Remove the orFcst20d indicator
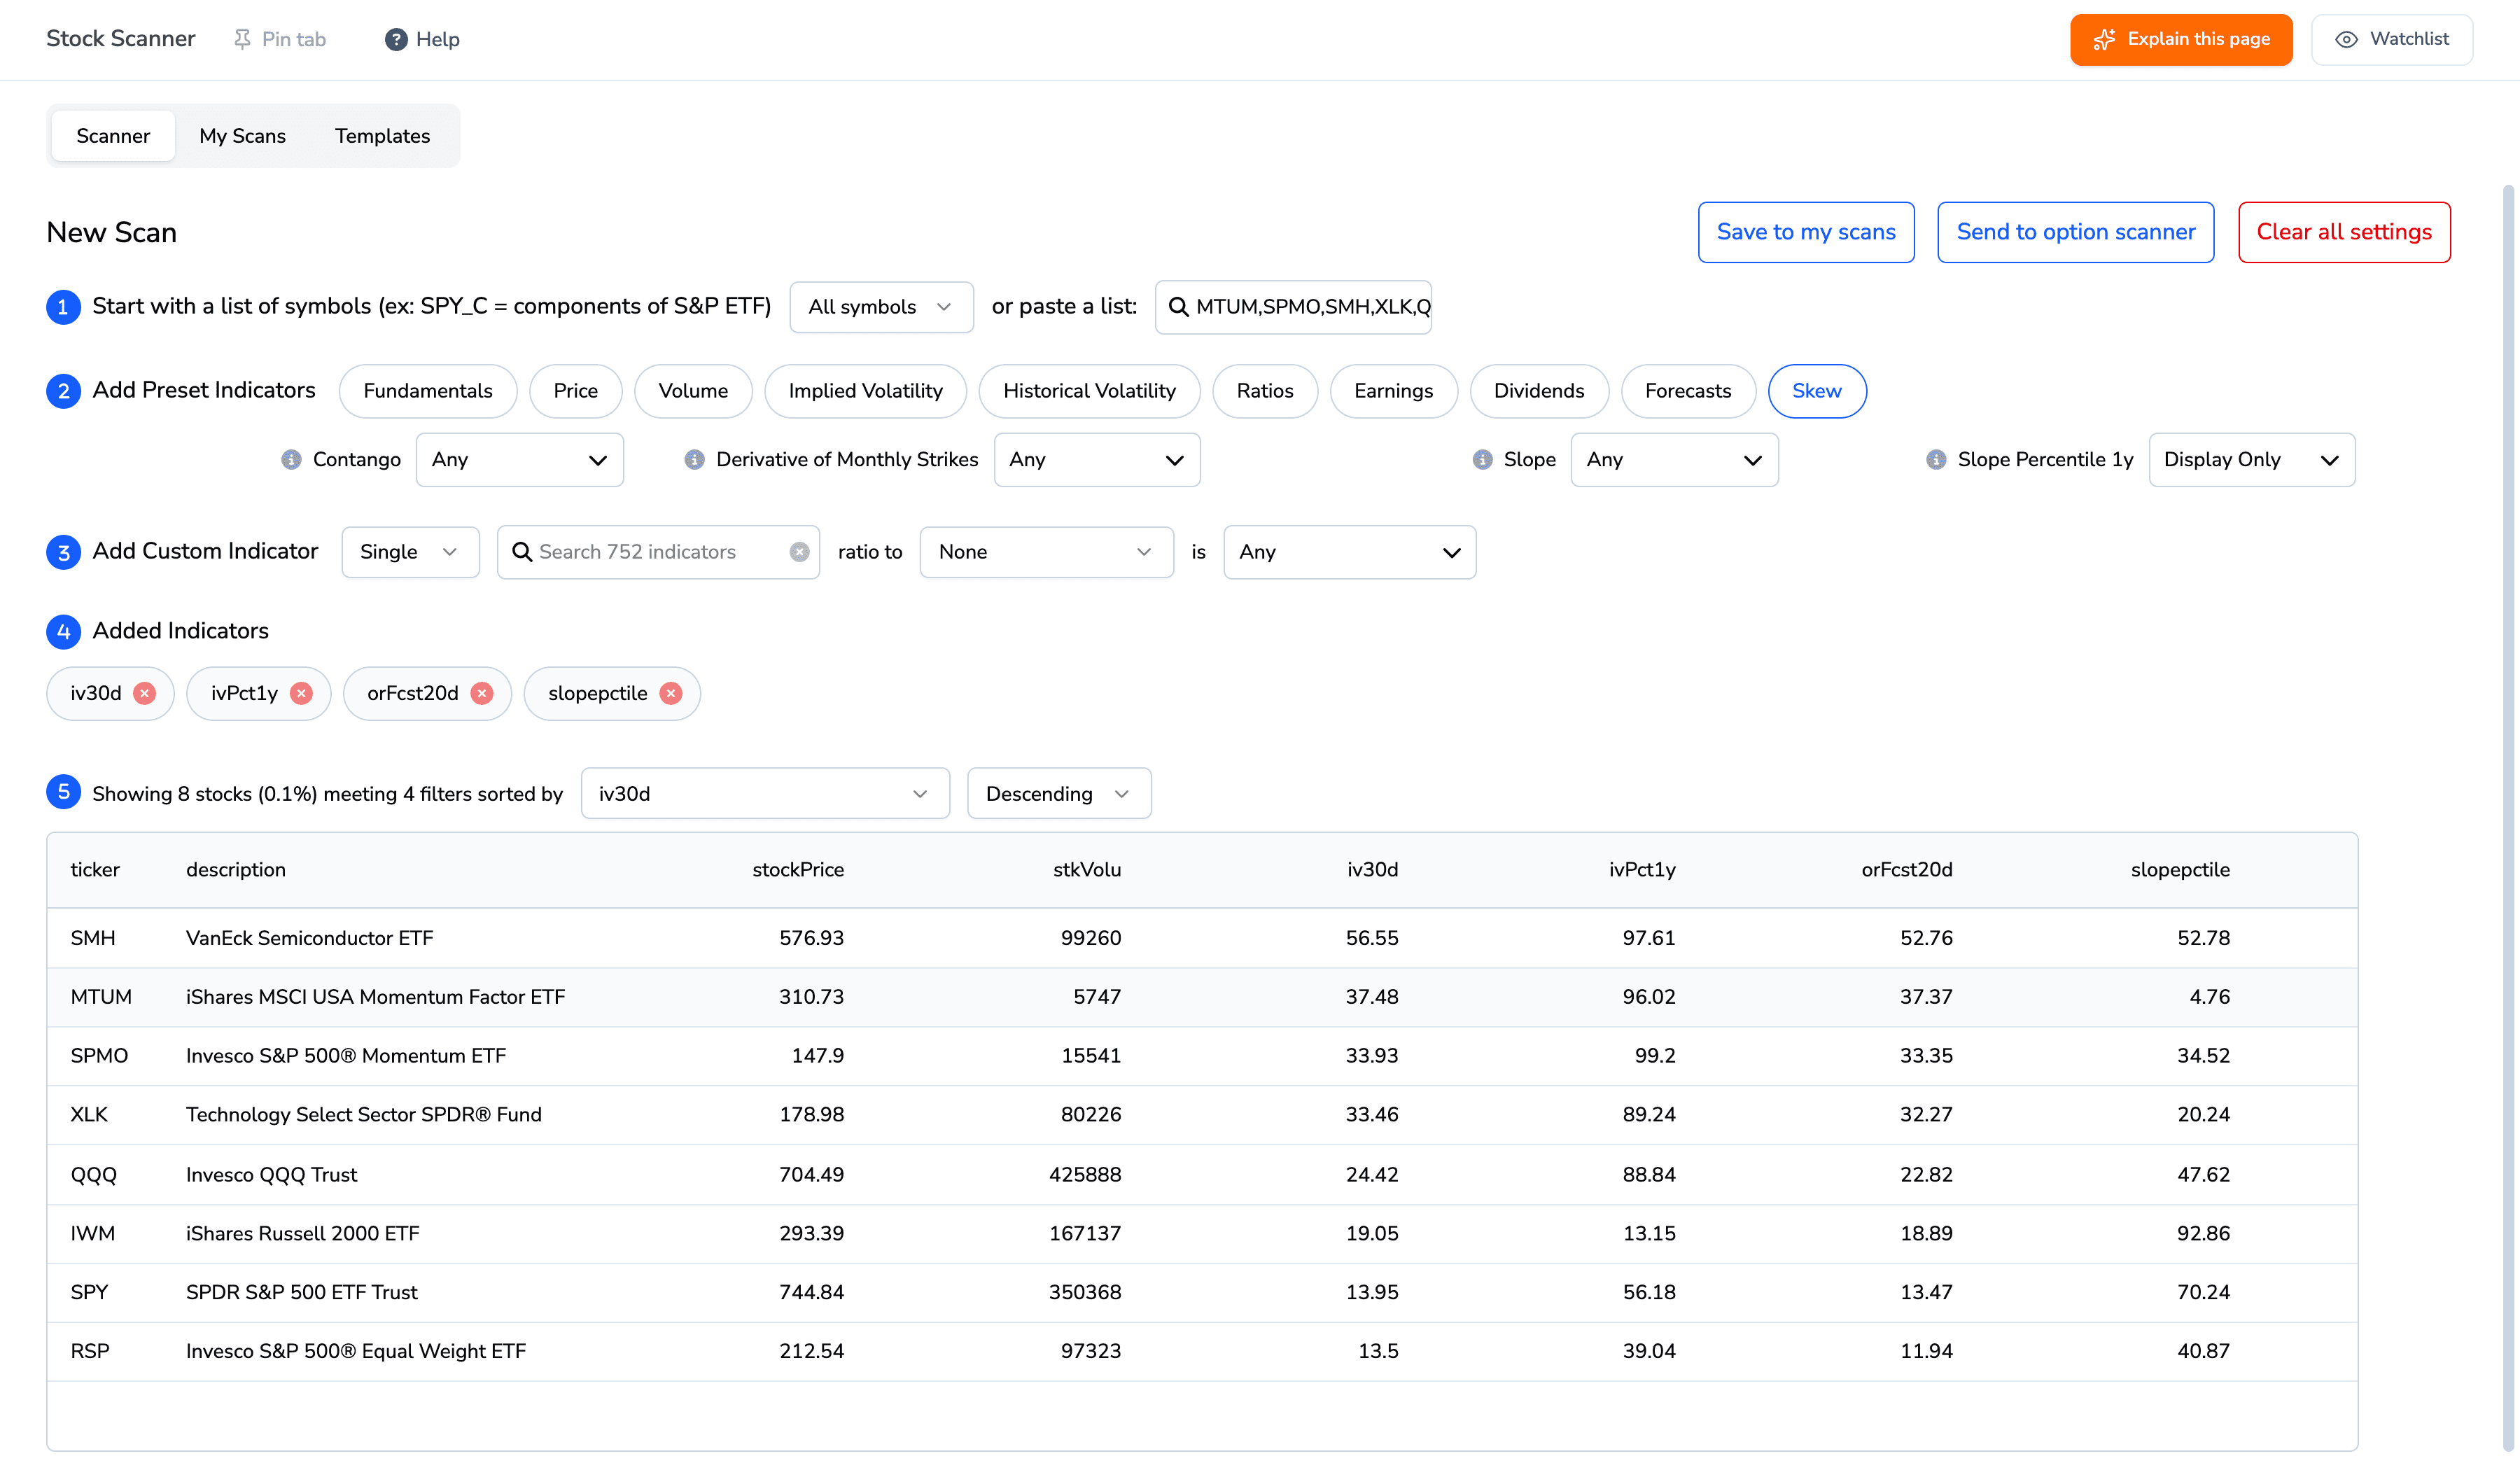Image resolution: width=2520 pixels, height=1484 pixels. click(482, 693)
